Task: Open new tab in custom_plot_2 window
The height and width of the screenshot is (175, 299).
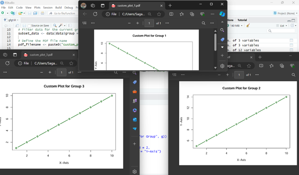Action: pyautogui.click(x=260, y=57)
